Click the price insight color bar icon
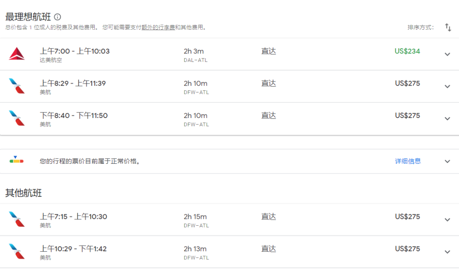The width and height of the screenshot is (459, 269). coord(17,160)
